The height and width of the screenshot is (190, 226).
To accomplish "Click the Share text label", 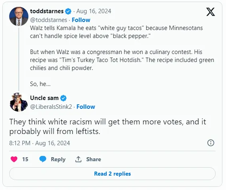I will tap(94, 159).
